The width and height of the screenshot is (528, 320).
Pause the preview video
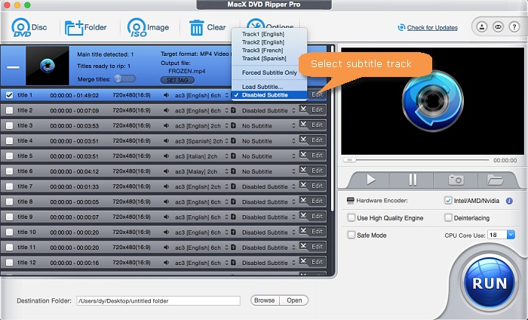point(413,180)
